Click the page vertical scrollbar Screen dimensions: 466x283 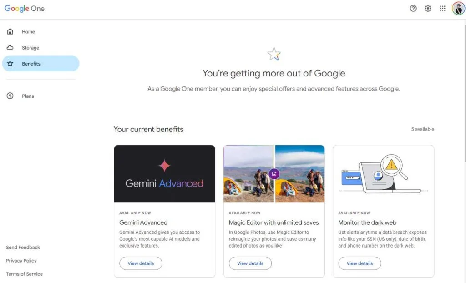tap(465, 94)
